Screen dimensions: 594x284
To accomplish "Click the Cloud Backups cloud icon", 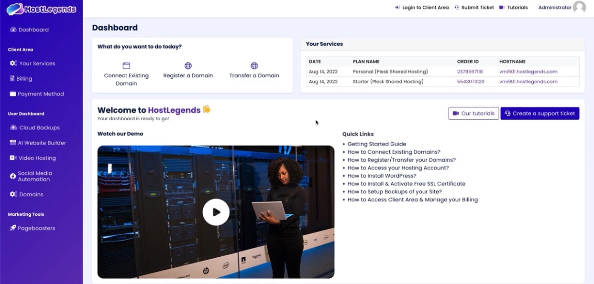I will 13,127.
